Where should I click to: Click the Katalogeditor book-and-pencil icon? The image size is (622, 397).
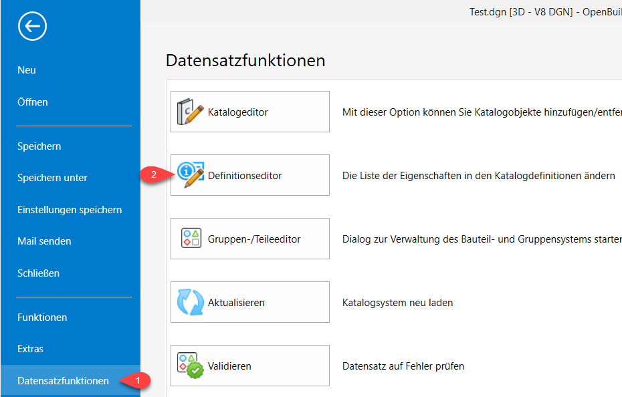point(190,112)
